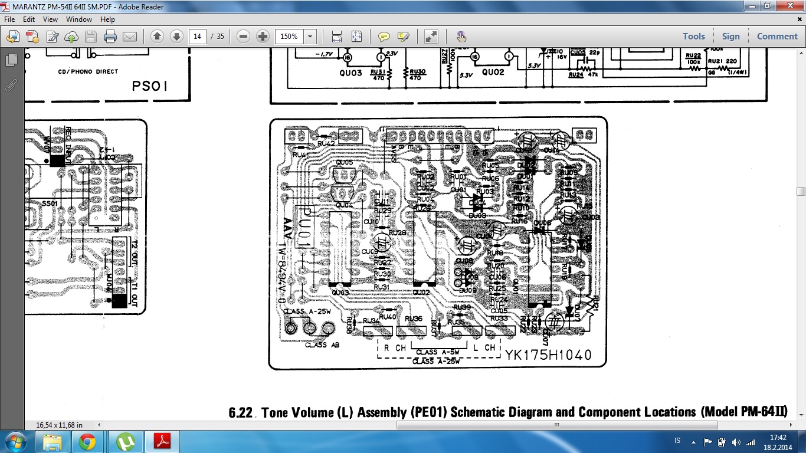Open the File menu
This screenshot has width=806, height=453.
[x=9, y=19]
